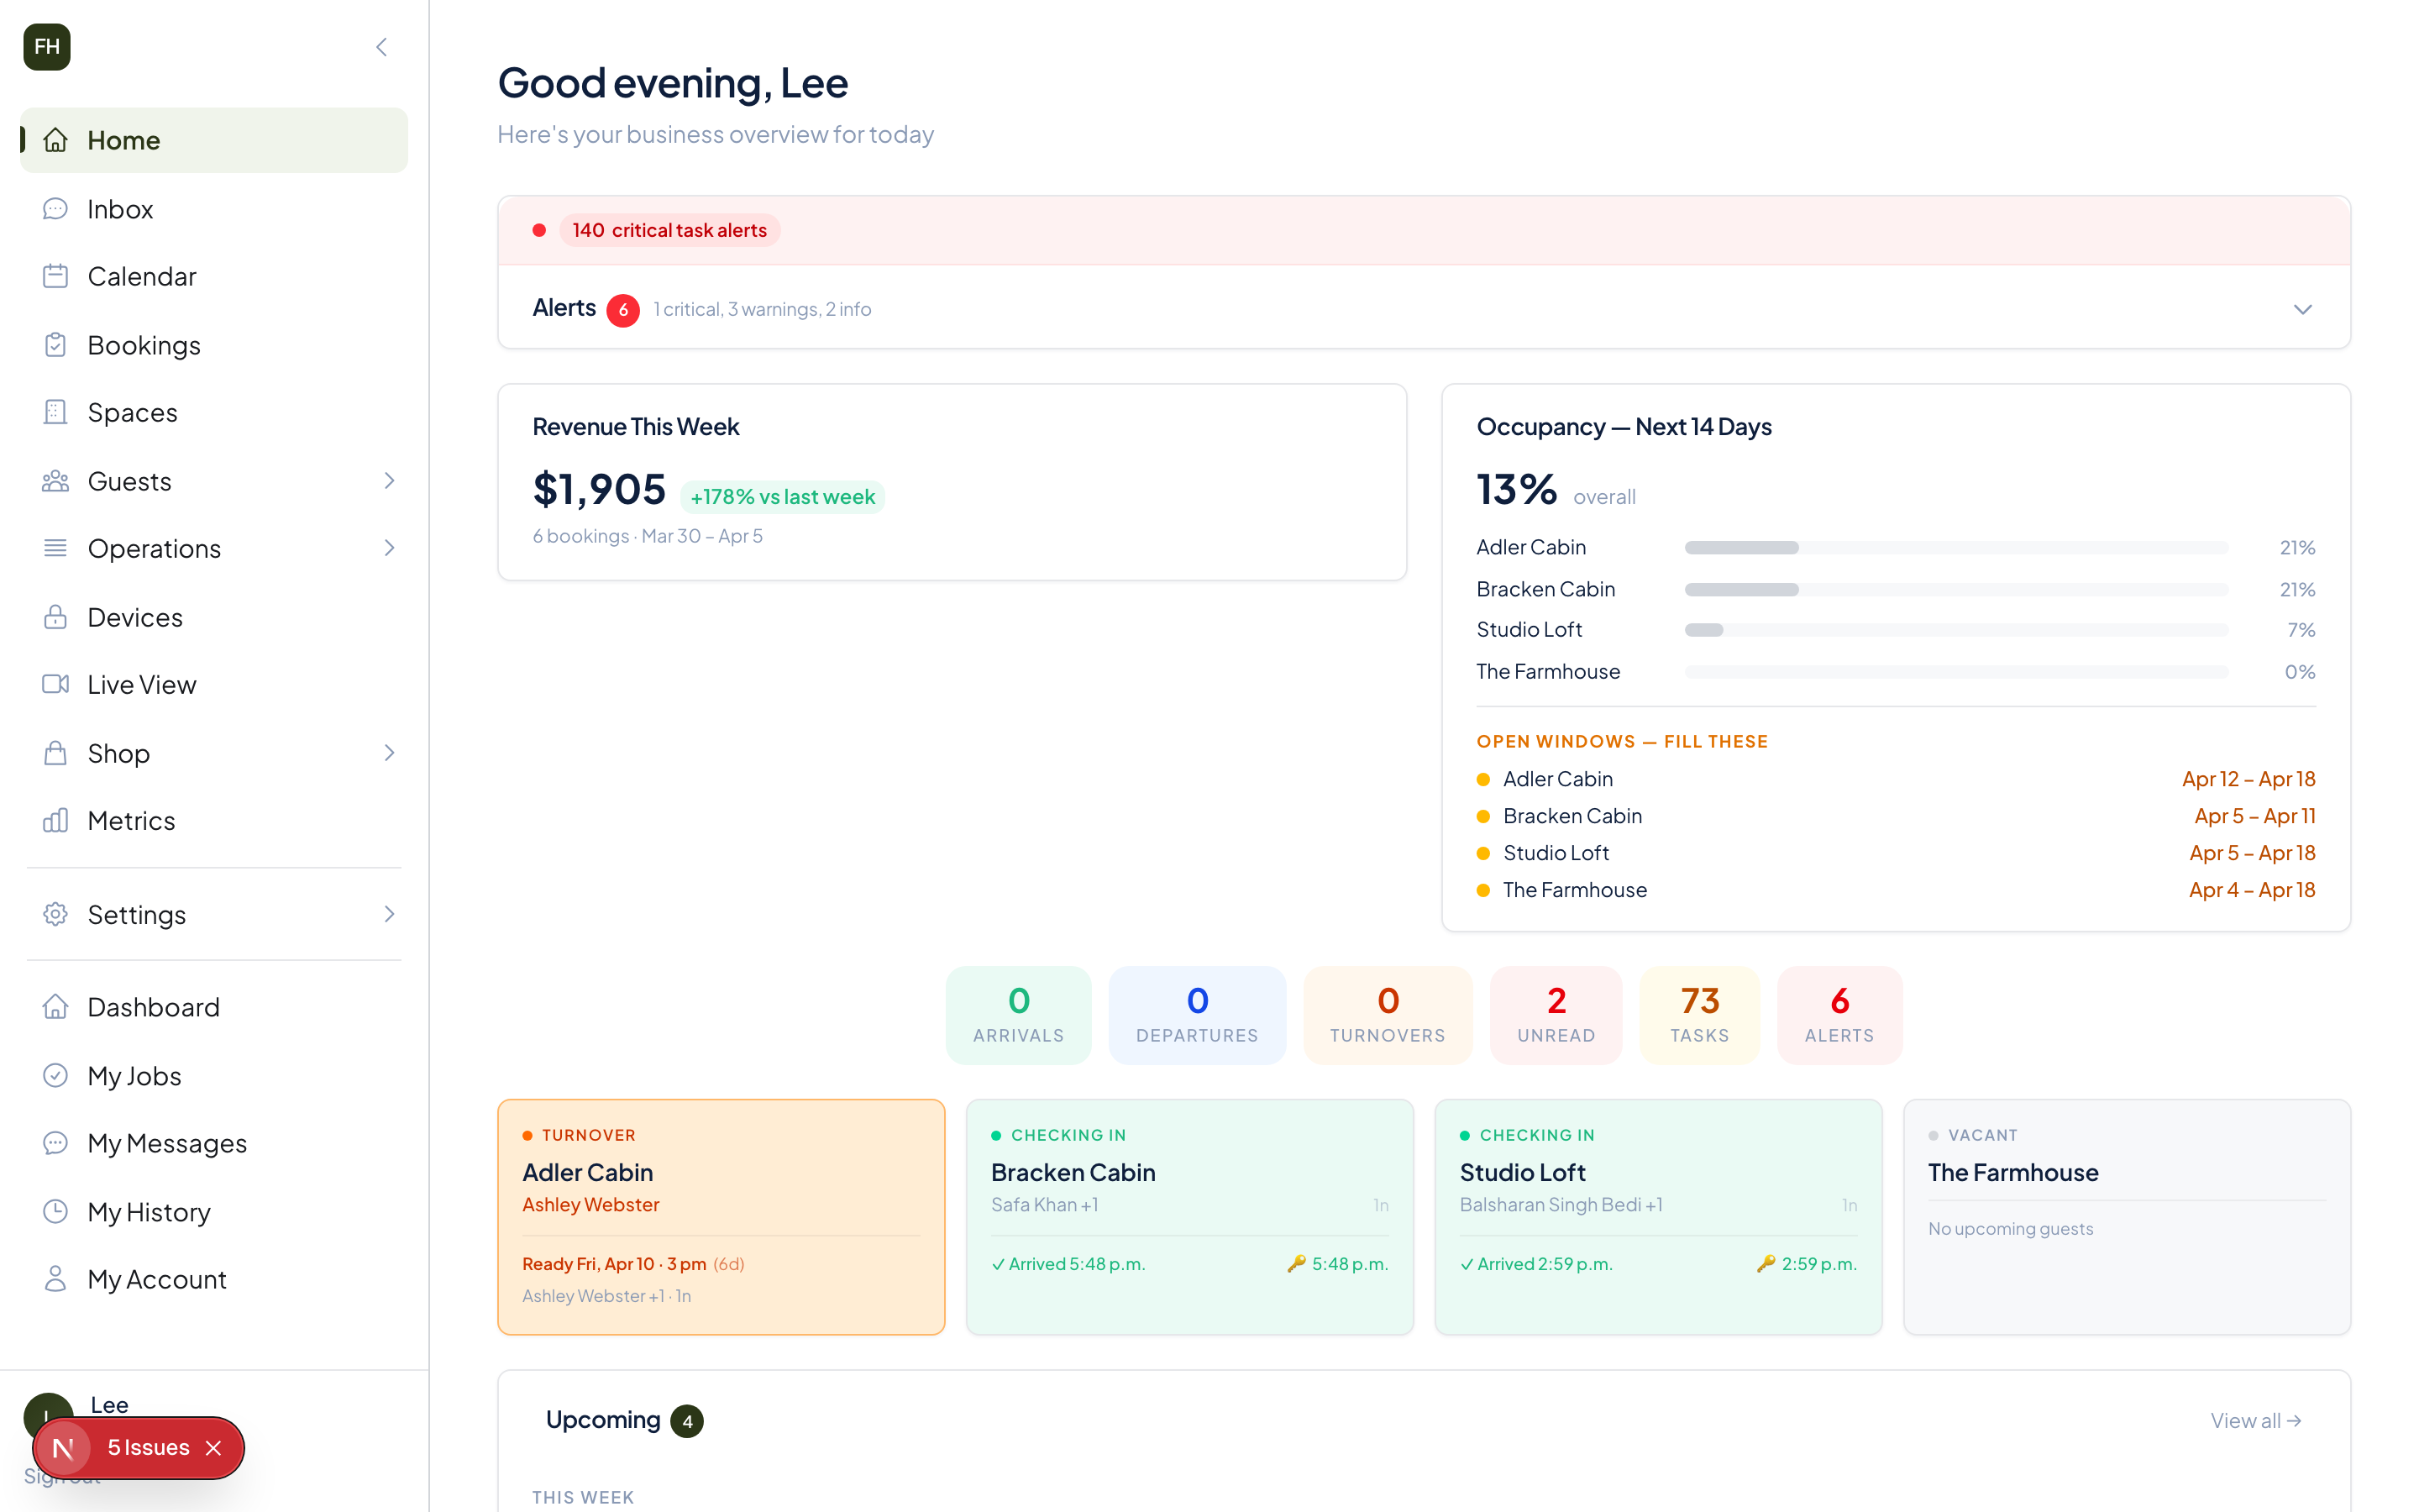
Task: Click Bracken Cabin open window Apr 5 – Apr 11
Action: pyautogui.click(x=1895, y=816)
